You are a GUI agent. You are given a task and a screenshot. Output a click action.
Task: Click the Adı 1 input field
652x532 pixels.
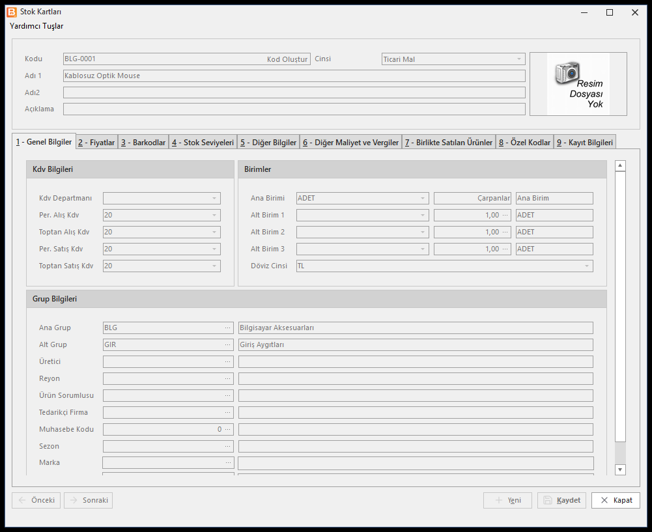294,76
